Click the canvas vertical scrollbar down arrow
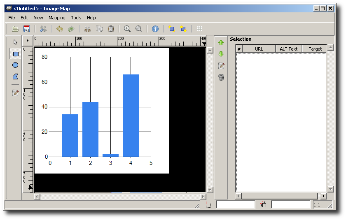This screenshot has width=346, height=220. (x=210, y=190)
